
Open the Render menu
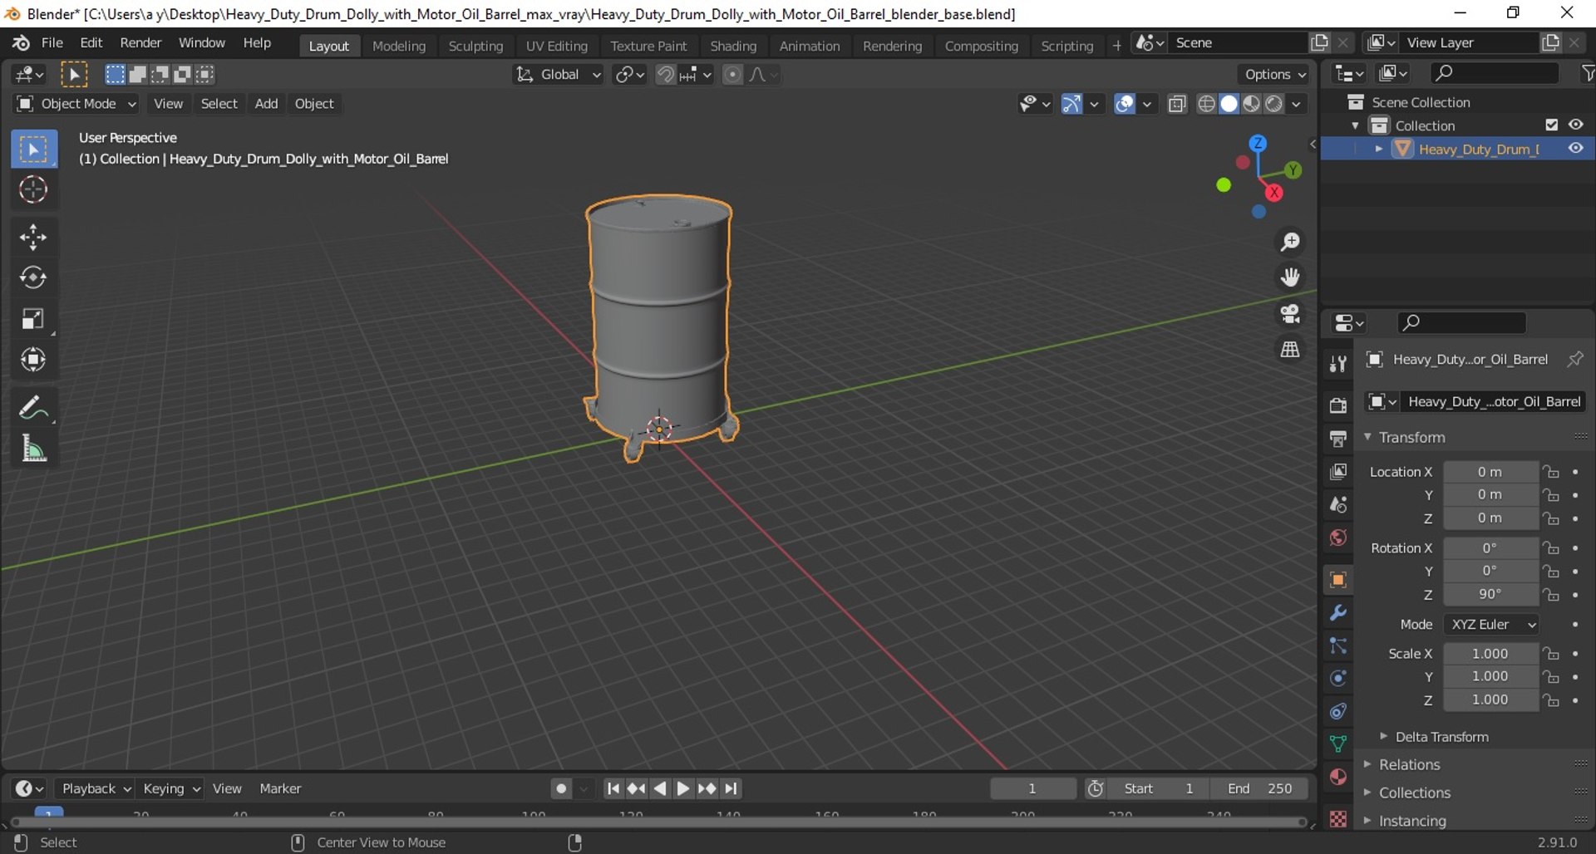tap(140, 43)
